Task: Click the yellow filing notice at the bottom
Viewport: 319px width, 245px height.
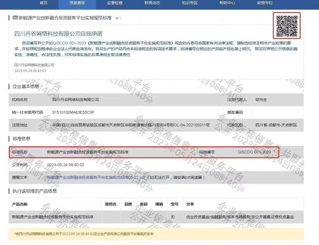Action: click(x=156, y=234)
